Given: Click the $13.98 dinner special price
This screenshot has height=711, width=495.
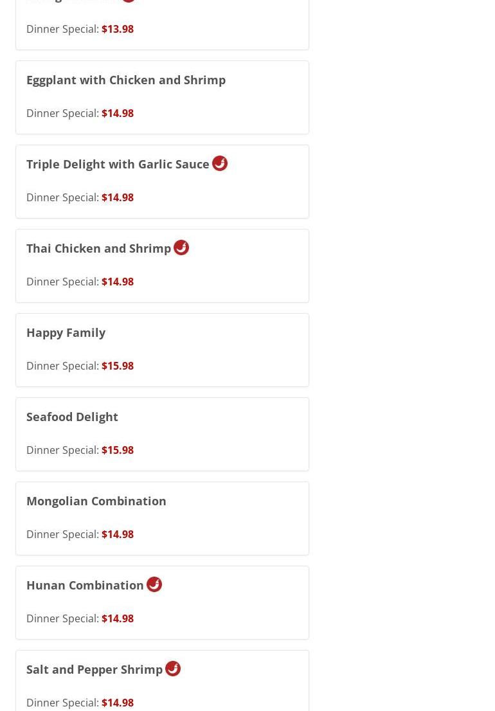Looking at the screenshot, I should 118,29.
